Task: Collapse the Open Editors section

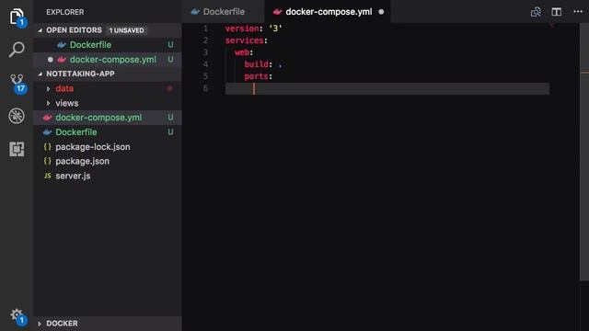Action: [40, 30]
